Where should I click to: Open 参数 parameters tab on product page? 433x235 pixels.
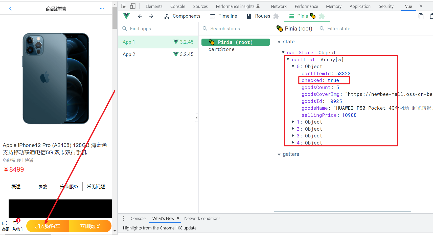click(x=43, y=187)
